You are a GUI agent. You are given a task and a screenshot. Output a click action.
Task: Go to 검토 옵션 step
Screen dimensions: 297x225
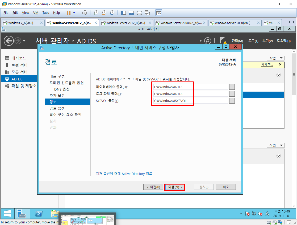(x=57, y=108)
